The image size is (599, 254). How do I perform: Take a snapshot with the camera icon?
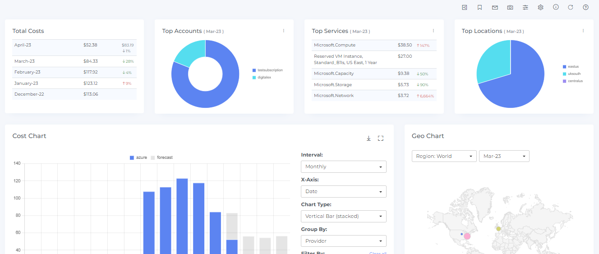510,7
